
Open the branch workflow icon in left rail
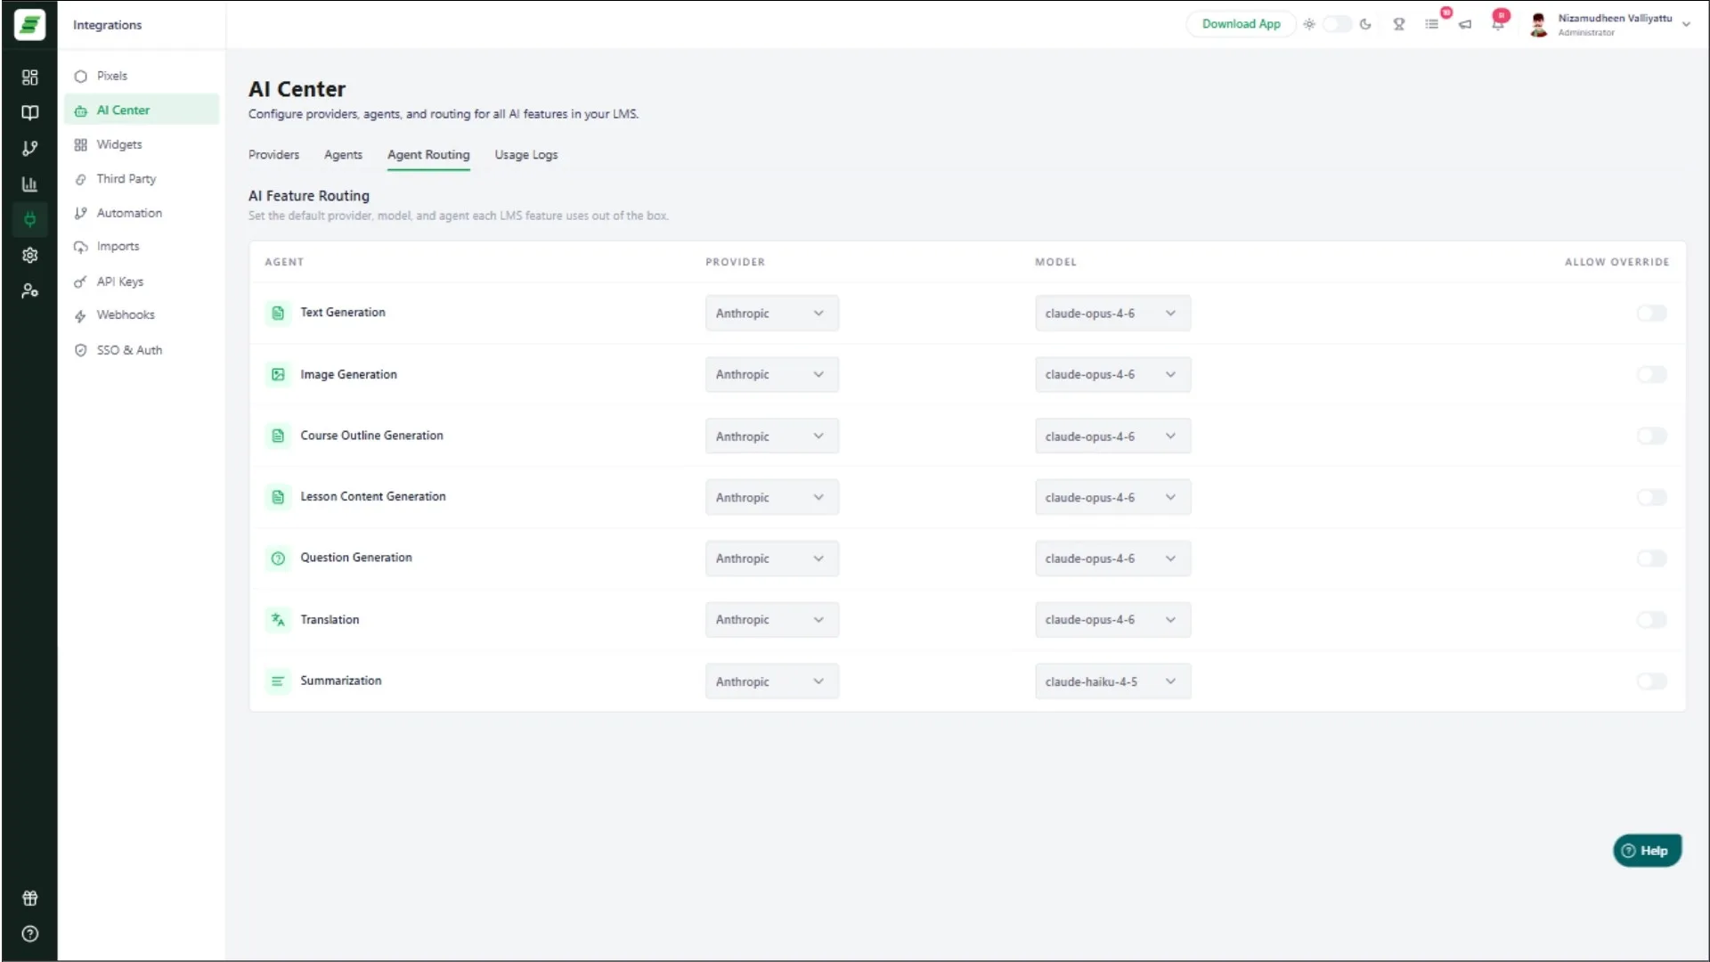tap(29, 149)
